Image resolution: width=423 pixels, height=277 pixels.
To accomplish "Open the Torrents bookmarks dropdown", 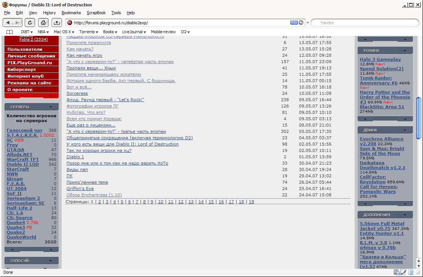I will [89, 32].
